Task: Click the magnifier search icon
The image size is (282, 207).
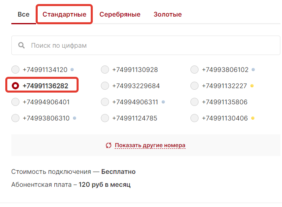Action: 21,45
